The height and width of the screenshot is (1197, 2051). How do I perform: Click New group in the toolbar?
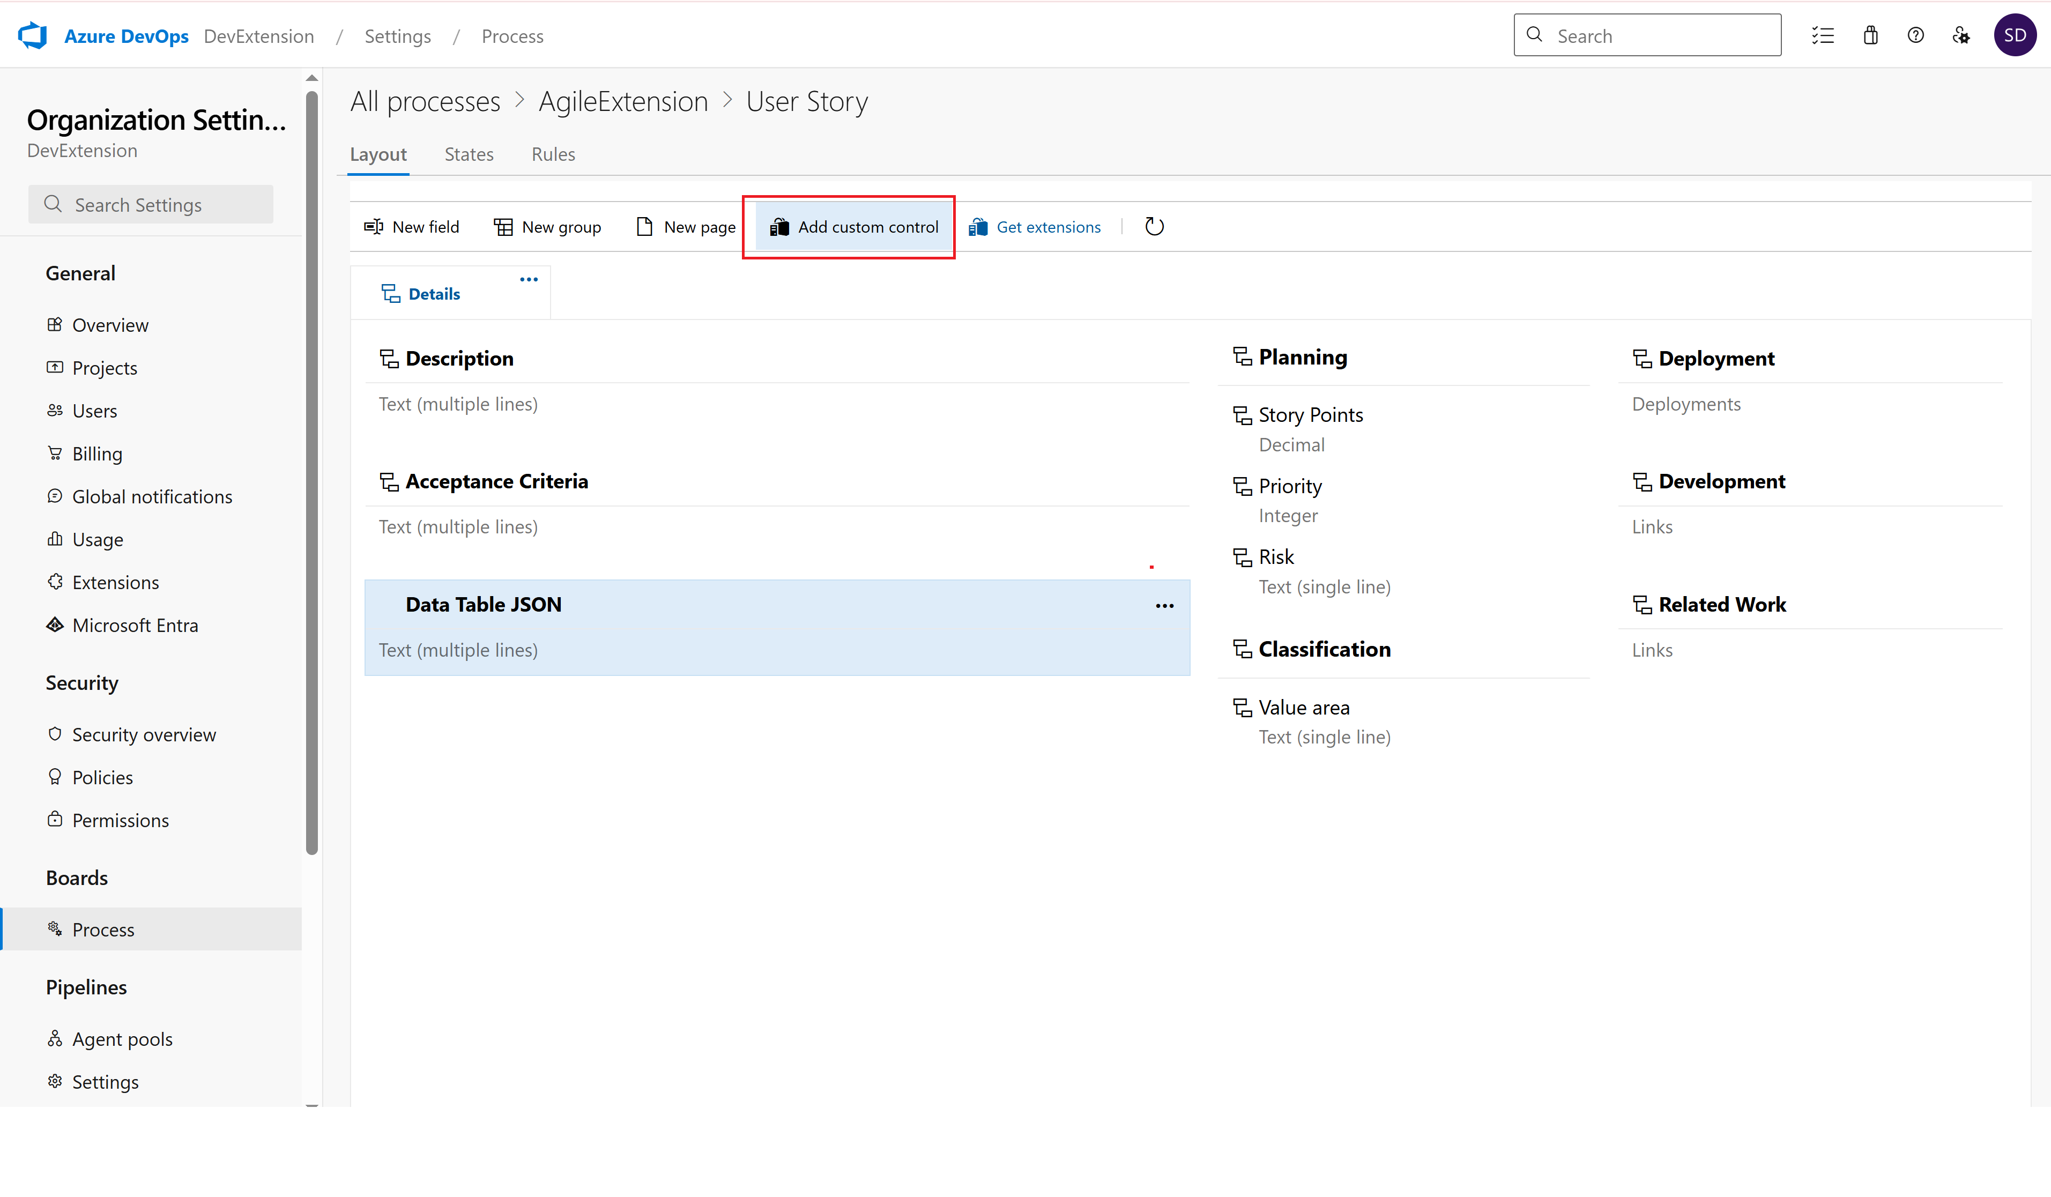pos(548,227)
